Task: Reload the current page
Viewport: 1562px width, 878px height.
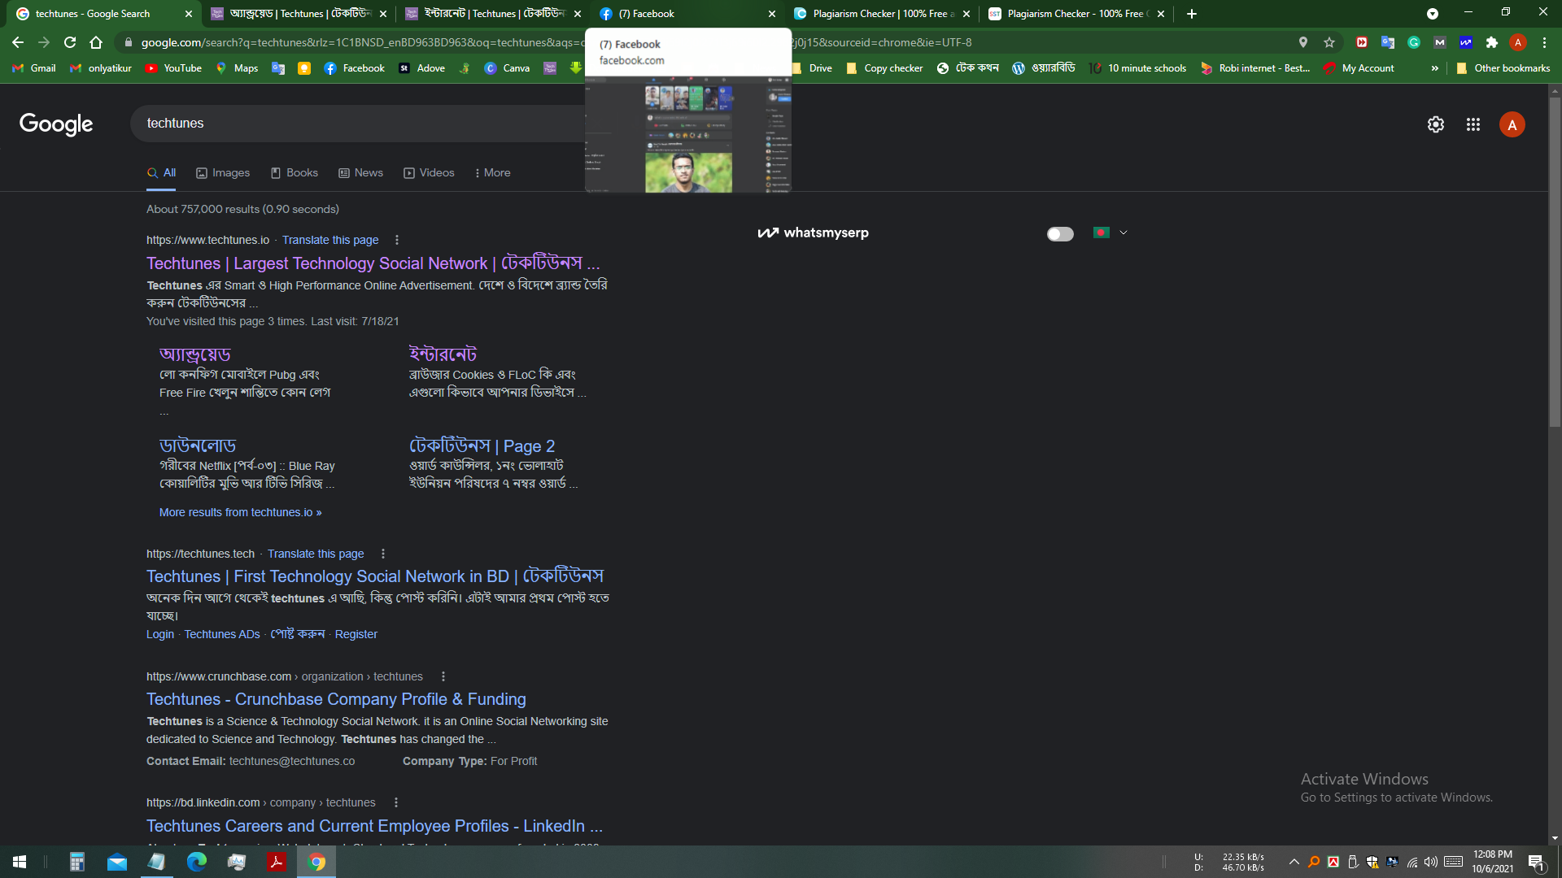Action: pos(70,42)
